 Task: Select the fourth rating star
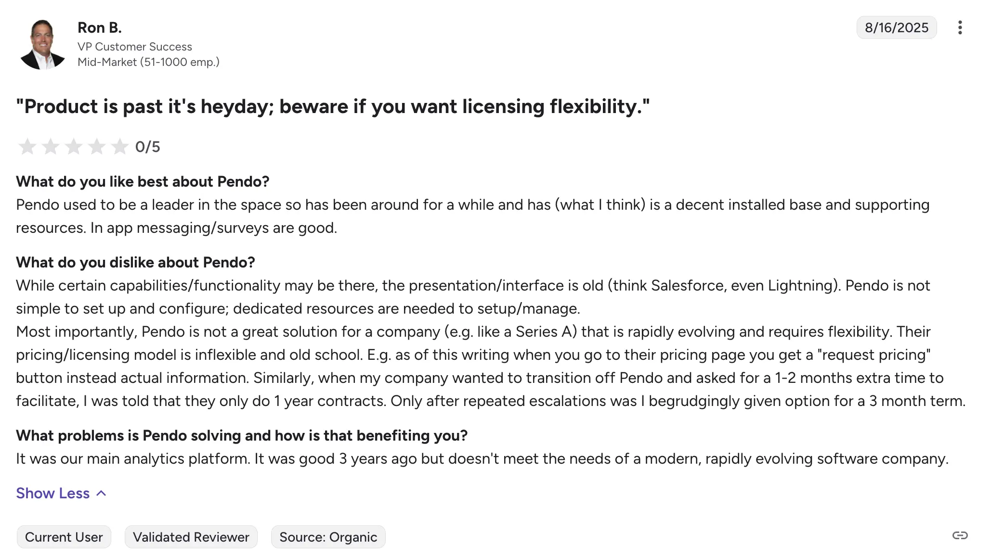96,146
